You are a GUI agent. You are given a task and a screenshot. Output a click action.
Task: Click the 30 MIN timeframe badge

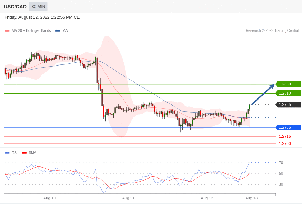[38, 7]
